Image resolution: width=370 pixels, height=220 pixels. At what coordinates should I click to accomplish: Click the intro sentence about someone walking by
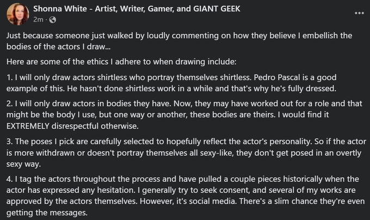[163, 35]
